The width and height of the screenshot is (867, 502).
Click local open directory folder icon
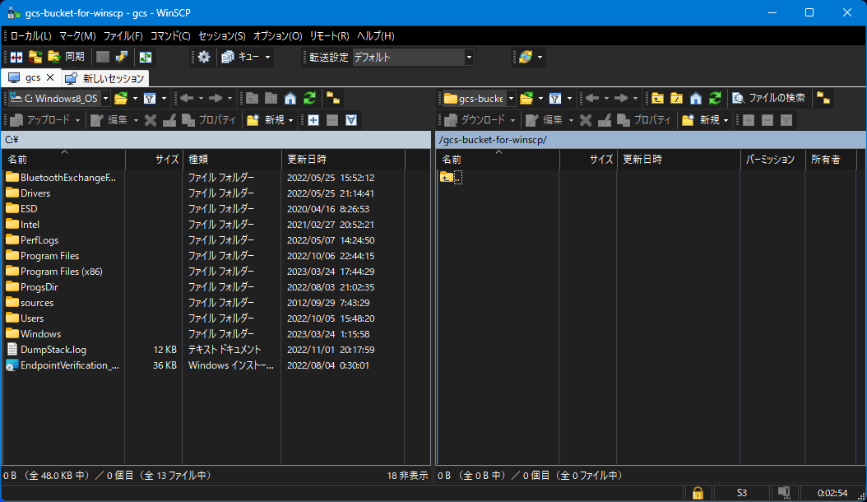121,99
